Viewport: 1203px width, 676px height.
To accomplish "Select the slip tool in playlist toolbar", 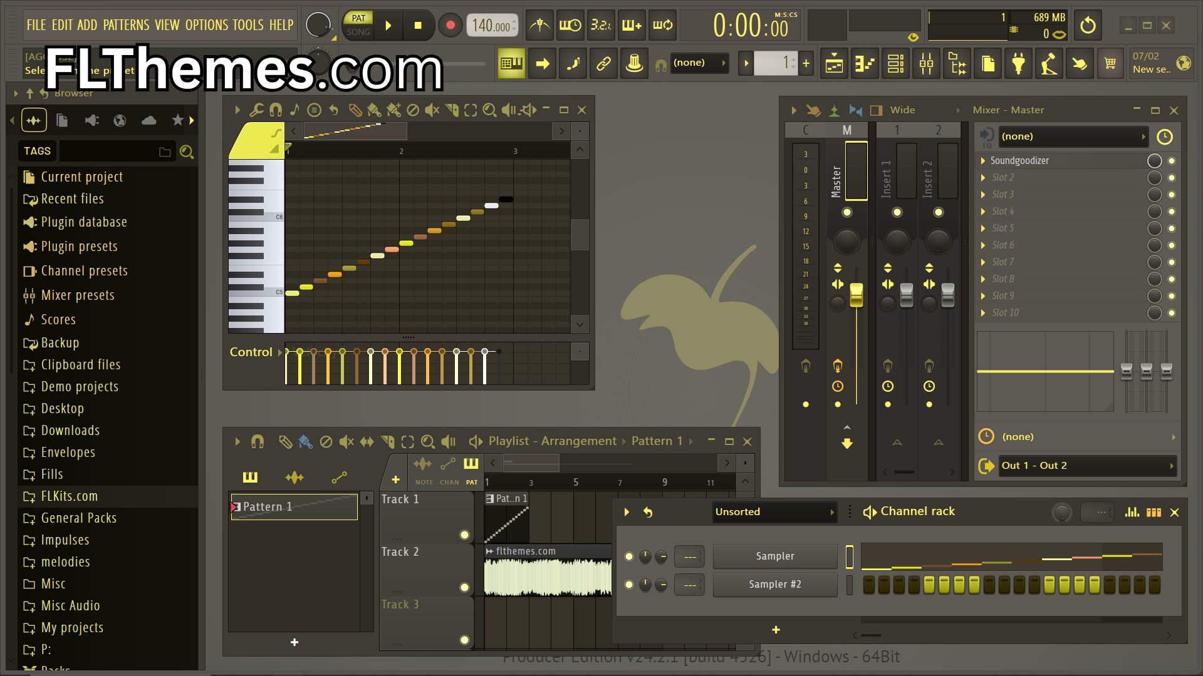I will click(x=367, y=442).
